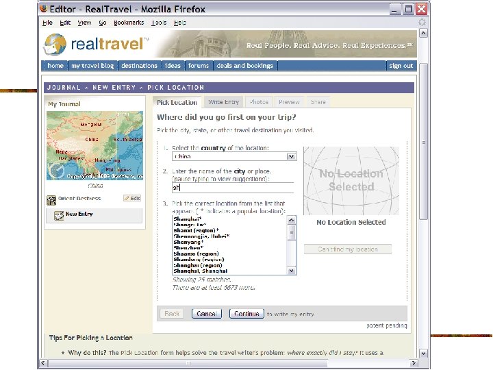Close the Firefox window
The width and height of the screenshot is (493, 370).
click(x=421, y=9)
